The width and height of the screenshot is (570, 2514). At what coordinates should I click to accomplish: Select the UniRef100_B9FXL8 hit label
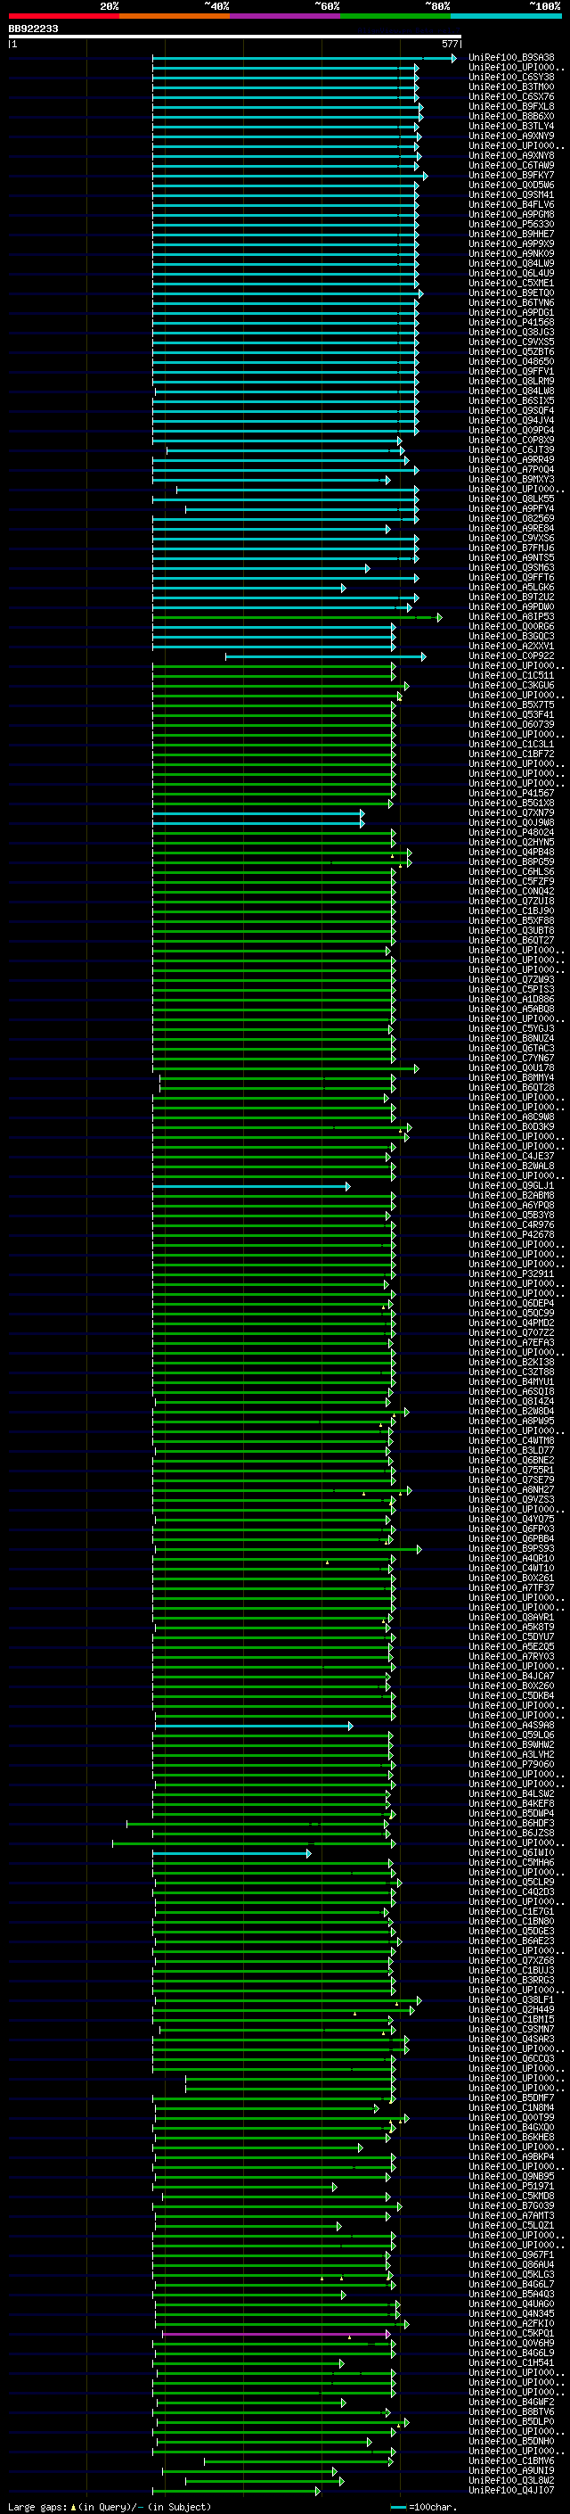511,106
